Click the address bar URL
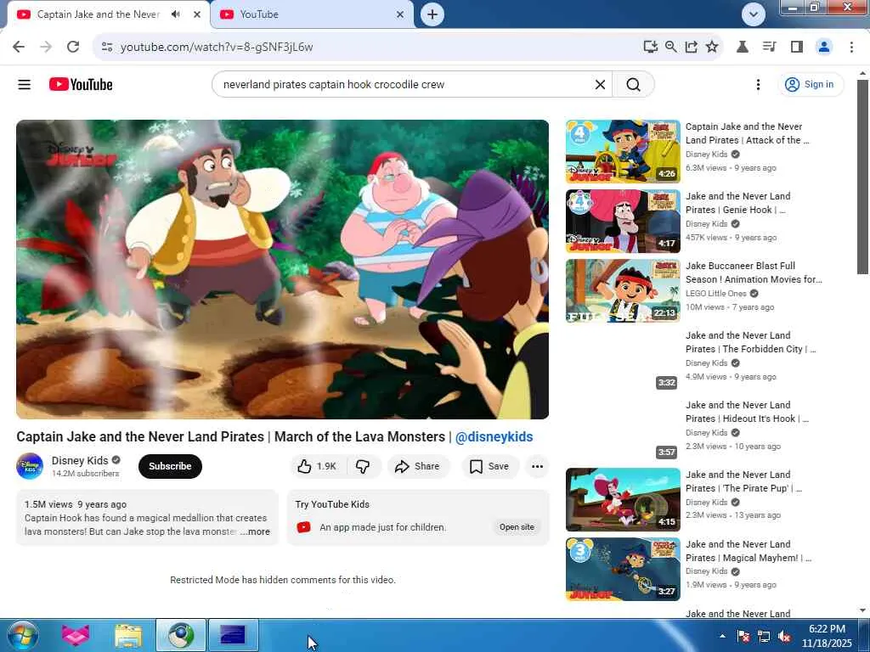This screenshot has width=870, height=652. pos(217,47)
